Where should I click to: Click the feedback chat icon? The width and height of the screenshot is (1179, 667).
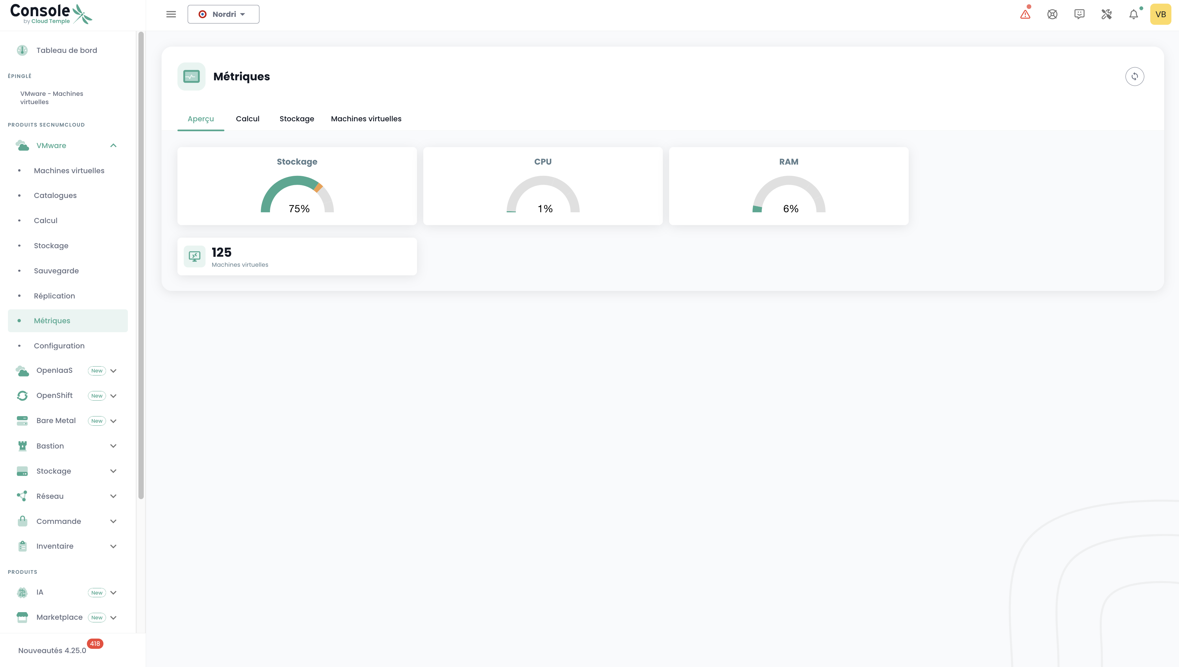click(1079, 15)
